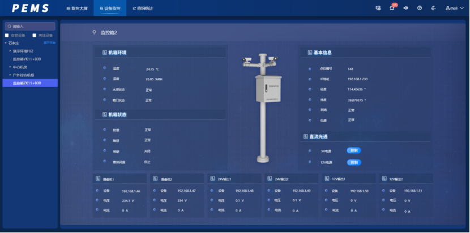Click the monitor screen icon in header
Viewport: 470px width, 233px height.
pos(378,8)
